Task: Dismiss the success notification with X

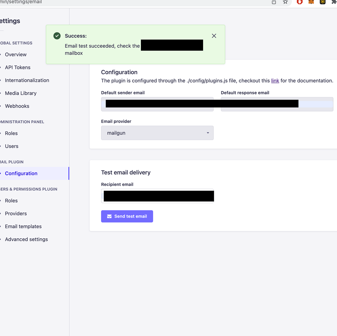Action: [214, 36]
